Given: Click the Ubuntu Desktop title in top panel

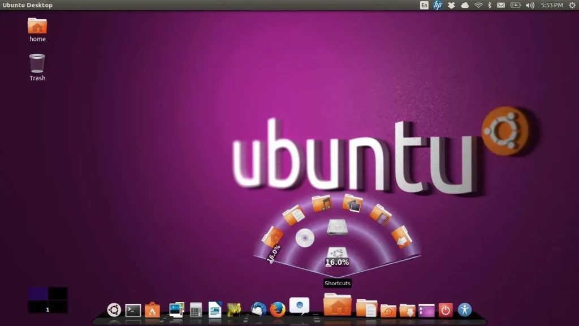Looking at the screenshot, I should (x=28, y=5).
